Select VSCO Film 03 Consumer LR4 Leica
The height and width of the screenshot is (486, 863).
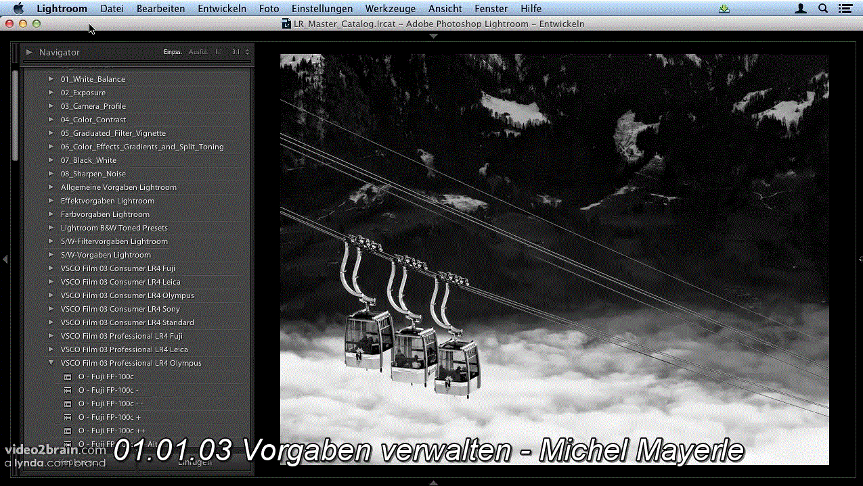click(x=120, y=282)
